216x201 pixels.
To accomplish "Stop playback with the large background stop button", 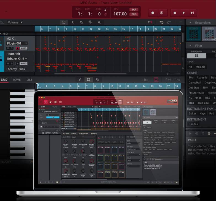I will [x=175, y=13].
